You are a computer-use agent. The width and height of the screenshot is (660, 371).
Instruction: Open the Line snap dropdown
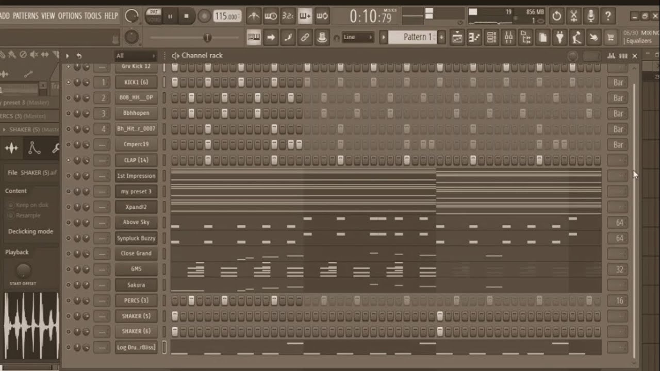[357, 37]
